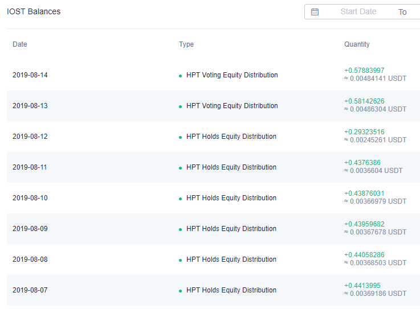Click the +0.4376386 quantity value

click(x=362, y=163)
